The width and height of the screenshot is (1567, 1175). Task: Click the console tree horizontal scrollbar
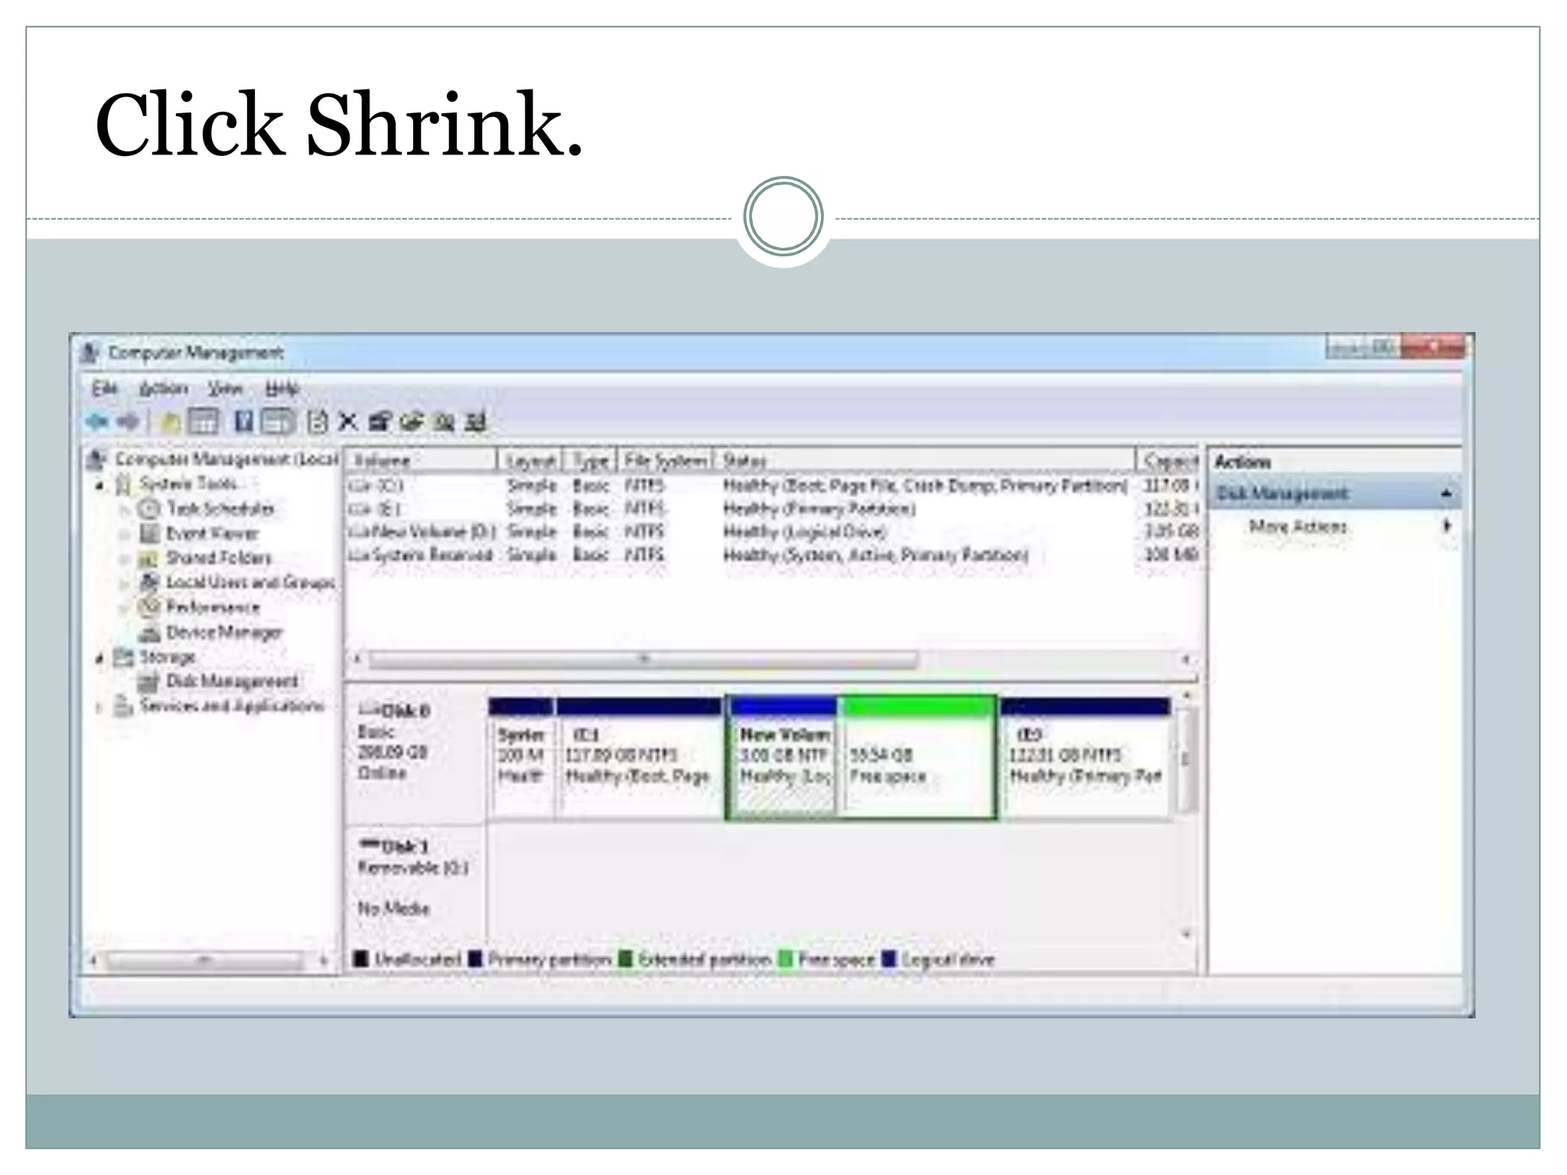pyautogui.click(x=205, y=960)
